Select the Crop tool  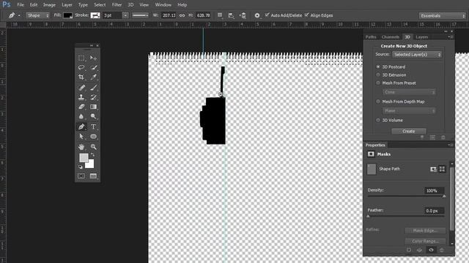pos(81,77)
